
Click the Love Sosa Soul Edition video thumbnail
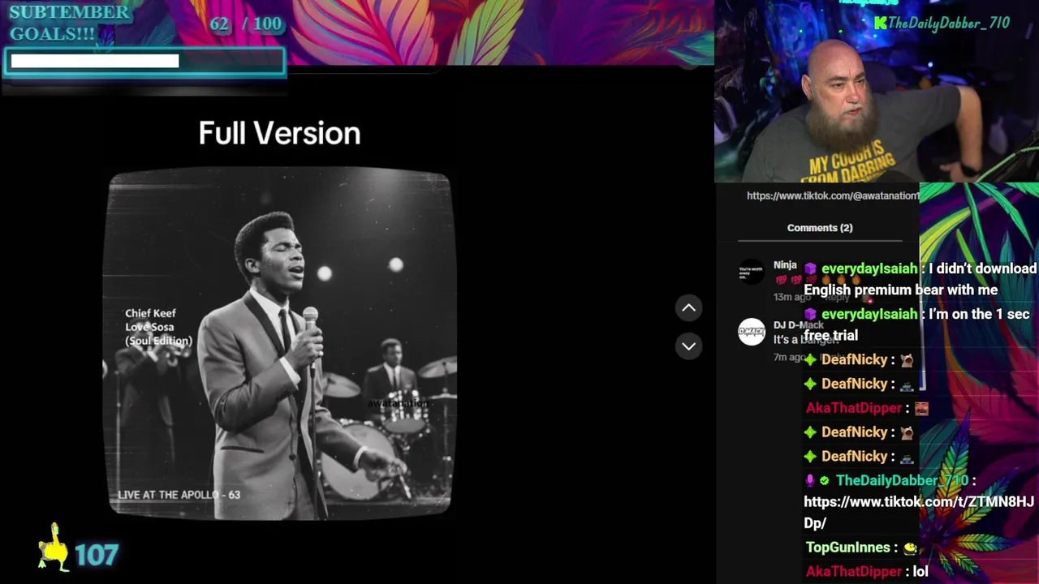point(280,342)
